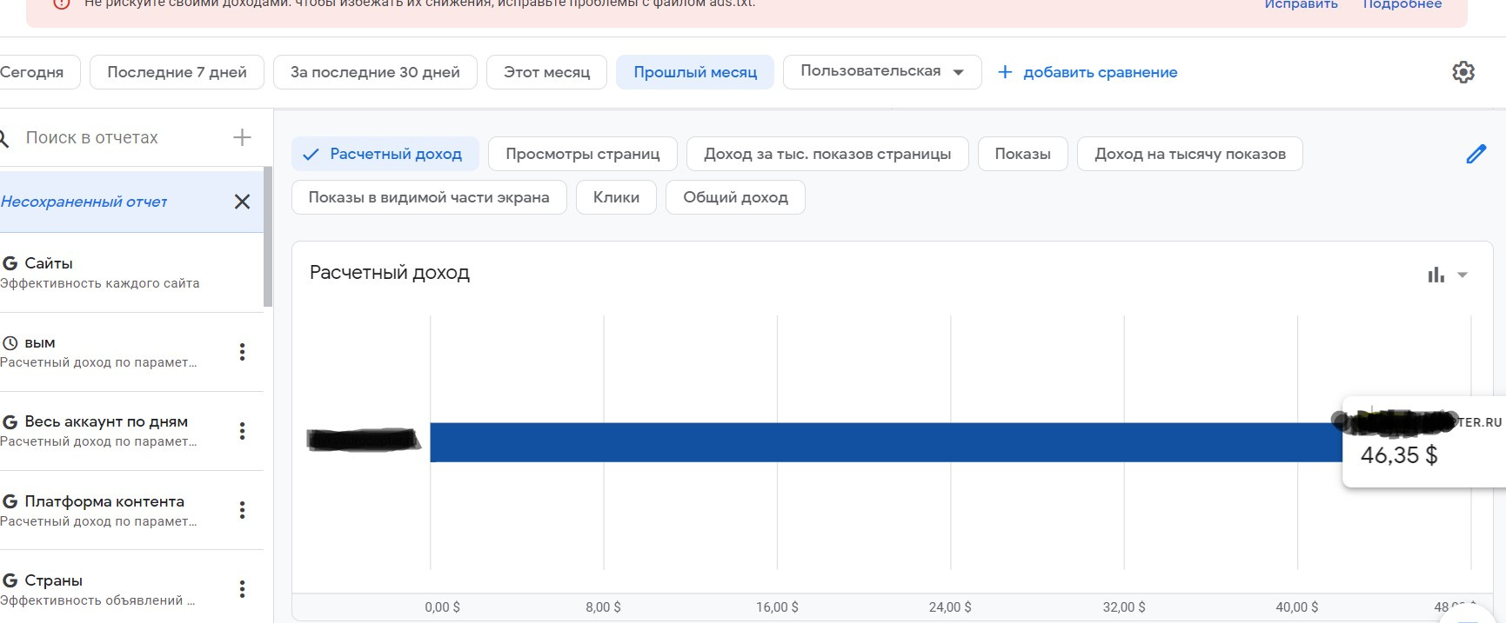Click the 40,00 $ axis label
Viewport: 1506px width, 623px height.
pos(1296,607)
